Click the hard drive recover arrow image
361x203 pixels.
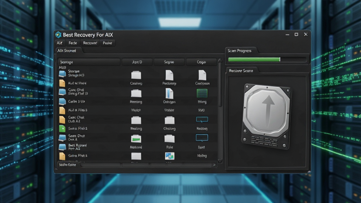(267, 116)
